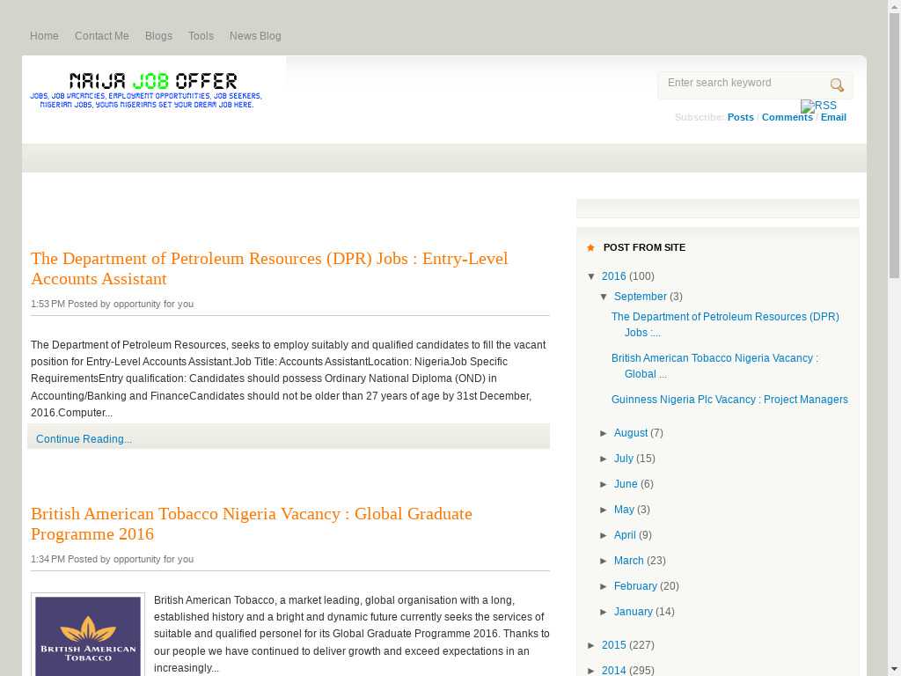Open sidebar link Department of Petroleum Resources Jobs

tap(725, 325)
